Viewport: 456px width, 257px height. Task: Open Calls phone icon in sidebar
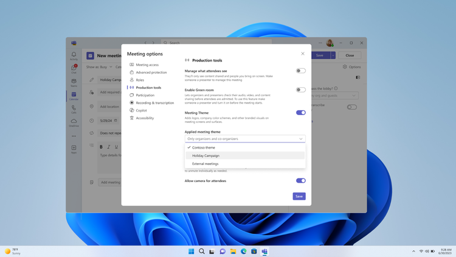pos(74,109)
